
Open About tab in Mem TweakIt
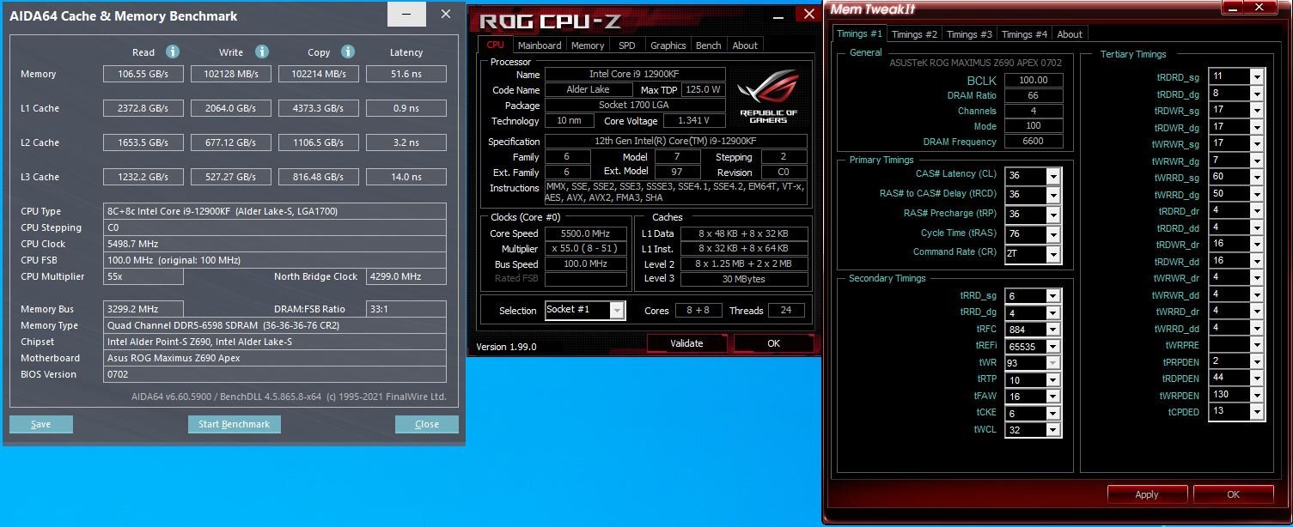coord(1070,34)
